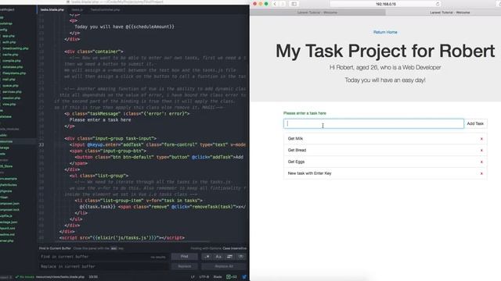Change LF line ending setting
The width and height of the screenshot is (501, 281).
tap(193, 277)
